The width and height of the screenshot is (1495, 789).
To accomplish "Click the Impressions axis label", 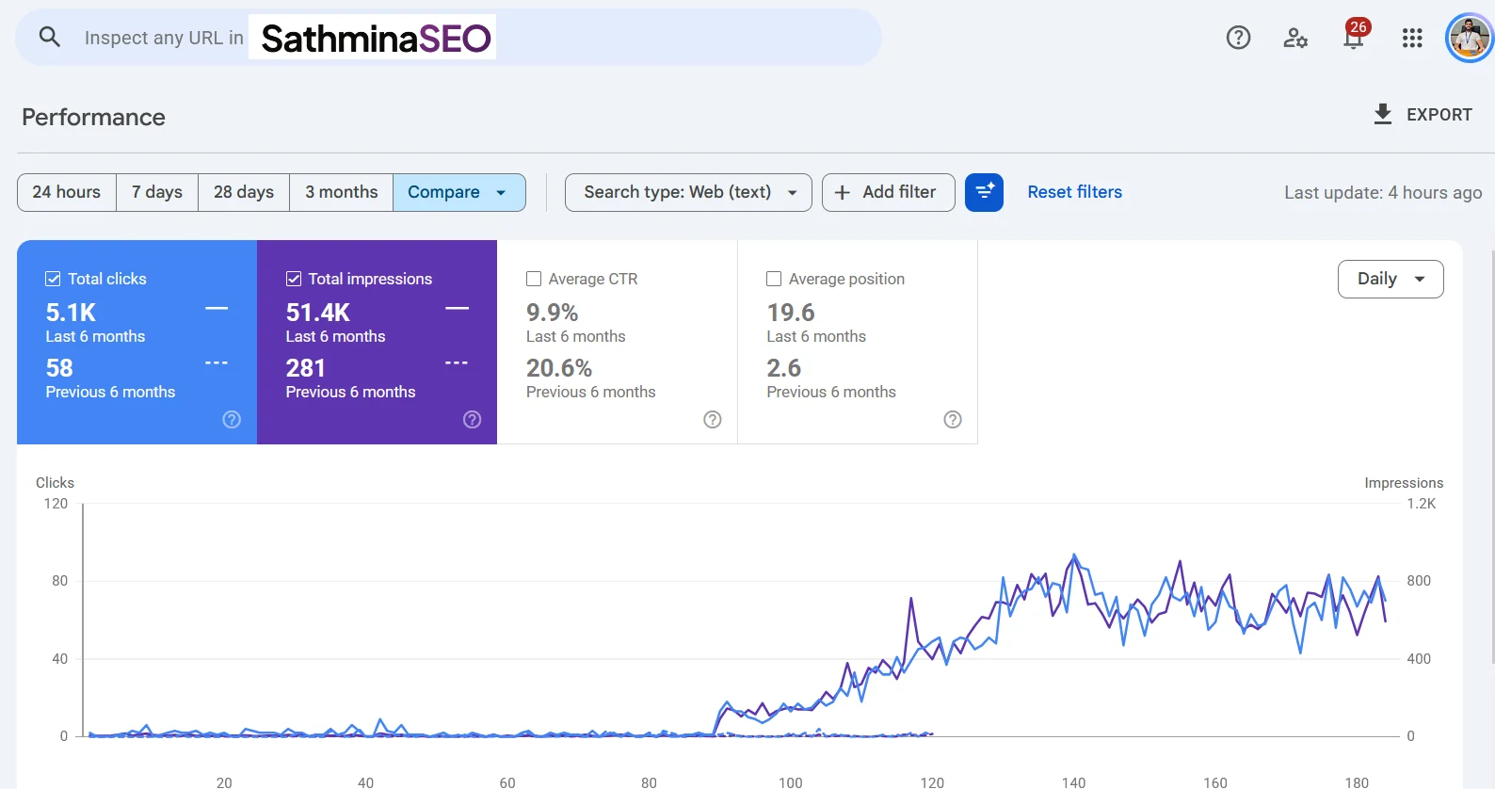I will click(1404, 483).
